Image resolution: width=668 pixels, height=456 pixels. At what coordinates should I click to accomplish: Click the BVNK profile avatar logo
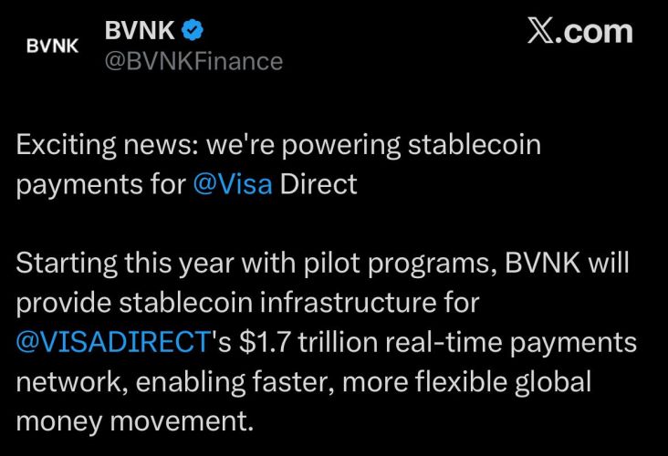(x=52, y=45)
